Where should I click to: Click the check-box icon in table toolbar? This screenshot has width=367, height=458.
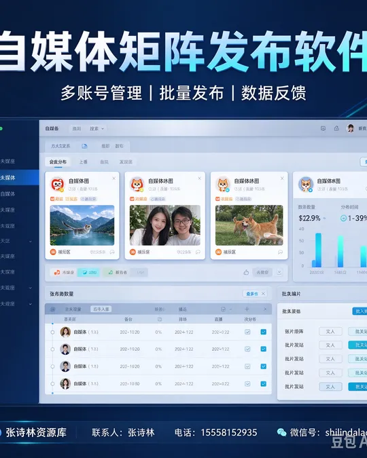[x=223, y=309]
